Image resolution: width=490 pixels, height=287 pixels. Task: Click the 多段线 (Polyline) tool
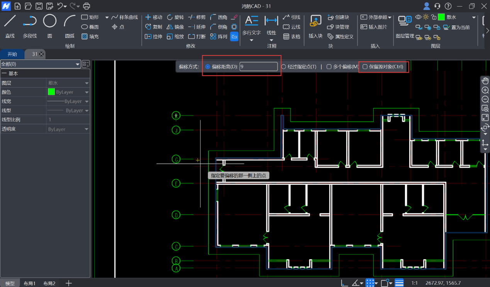pos(30,26)
